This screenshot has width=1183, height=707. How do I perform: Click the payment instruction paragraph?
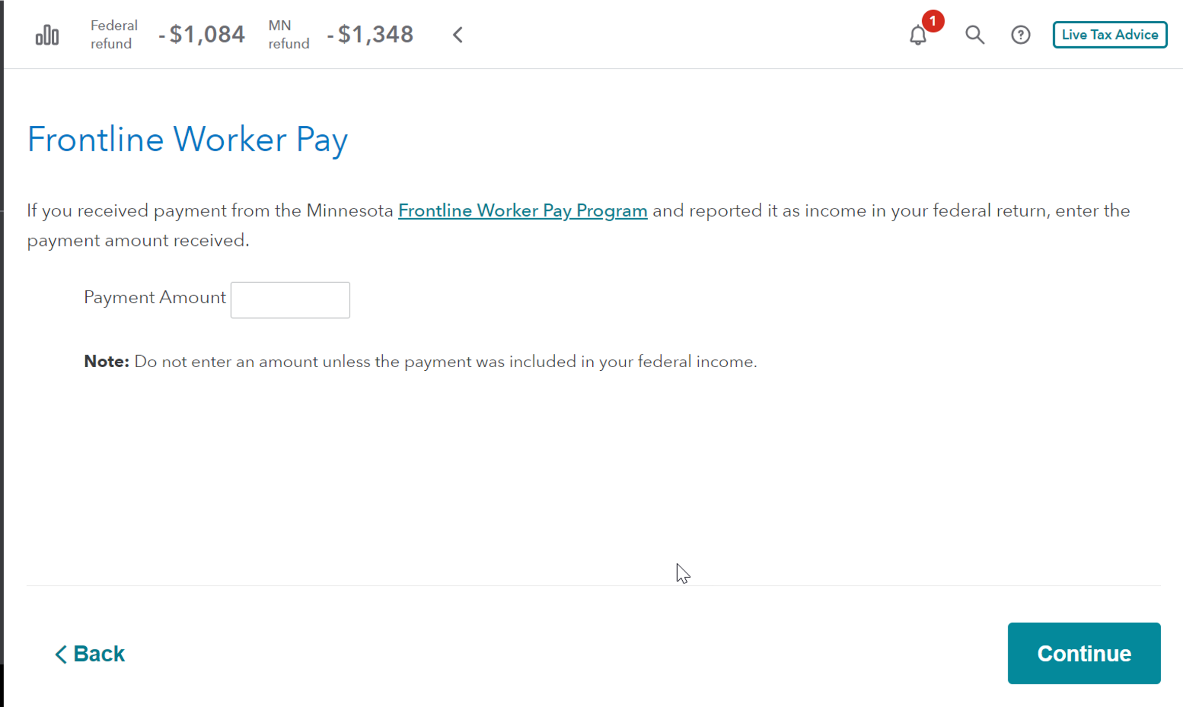579,225
